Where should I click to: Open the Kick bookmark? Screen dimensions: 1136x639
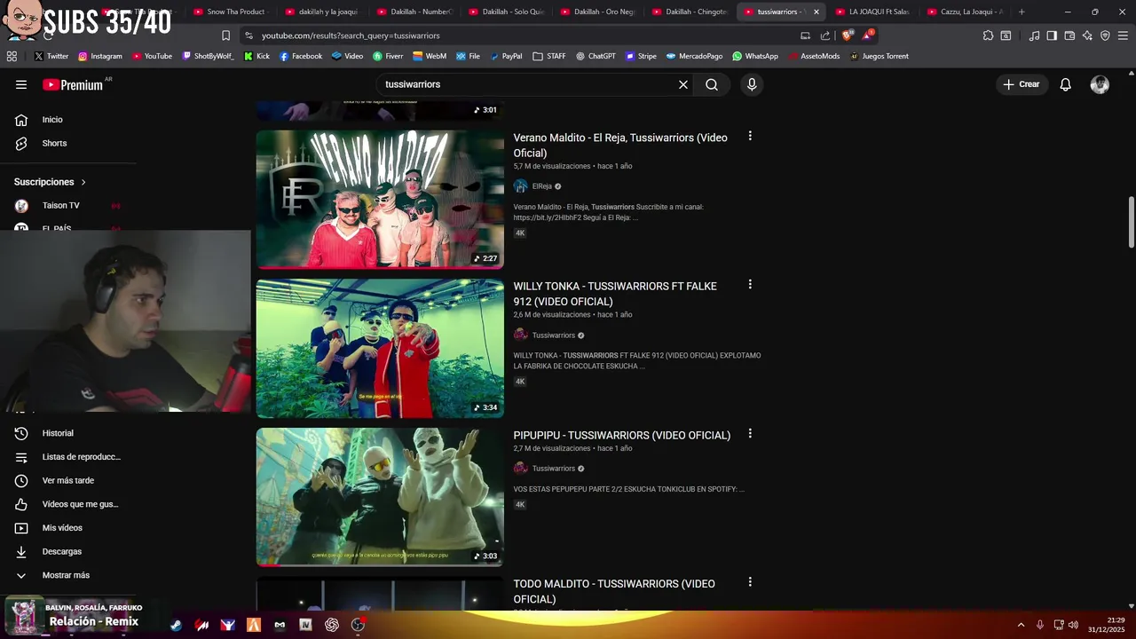pos(256,56)
